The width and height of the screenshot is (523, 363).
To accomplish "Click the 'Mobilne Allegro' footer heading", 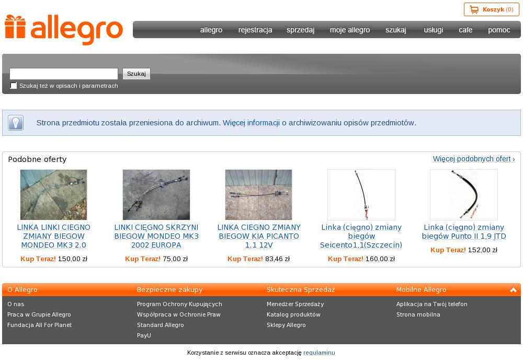I will click(x=421, y=290).
